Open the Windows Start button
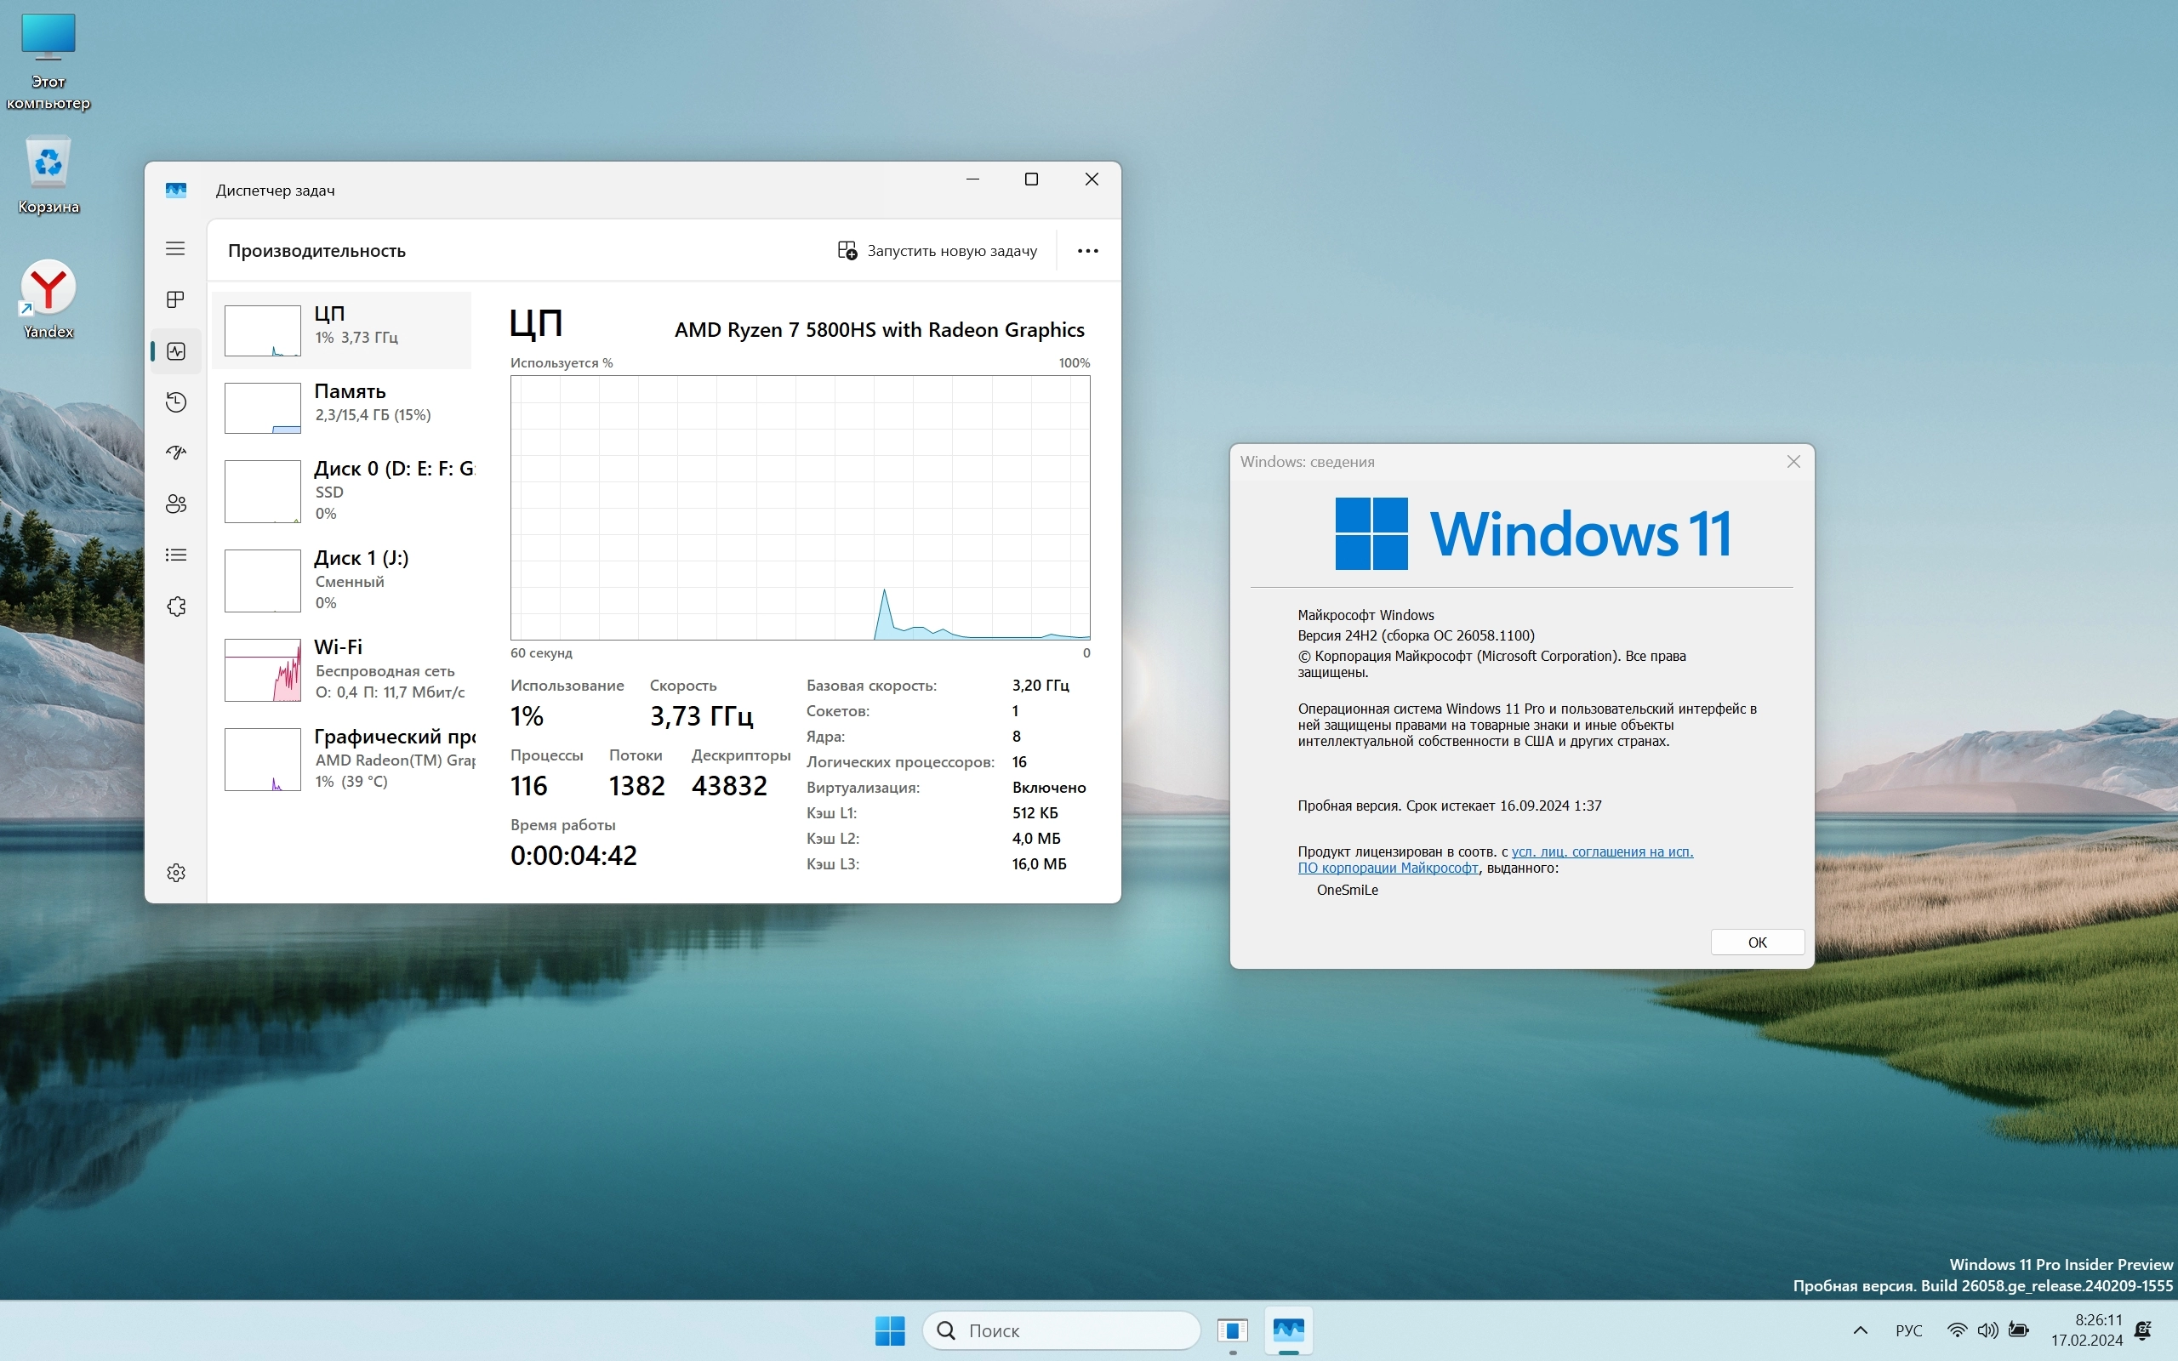 [889, 1330]
